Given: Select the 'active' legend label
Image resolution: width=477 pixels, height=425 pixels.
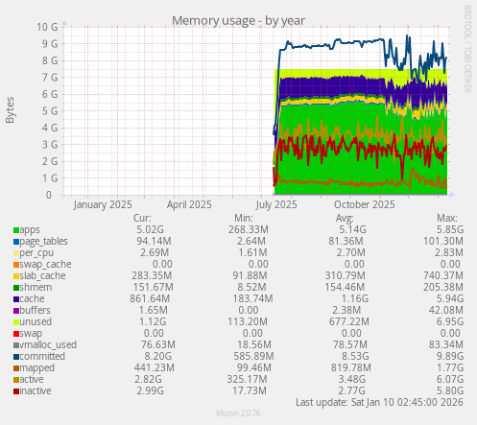Looking at the screenshot, I should (x=32, y=379).
